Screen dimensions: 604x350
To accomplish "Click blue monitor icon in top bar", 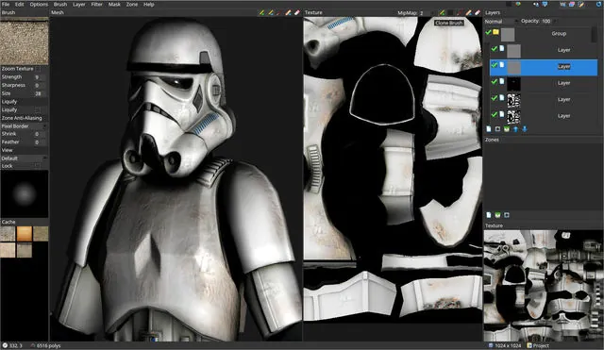I will [x=545, y=4].
